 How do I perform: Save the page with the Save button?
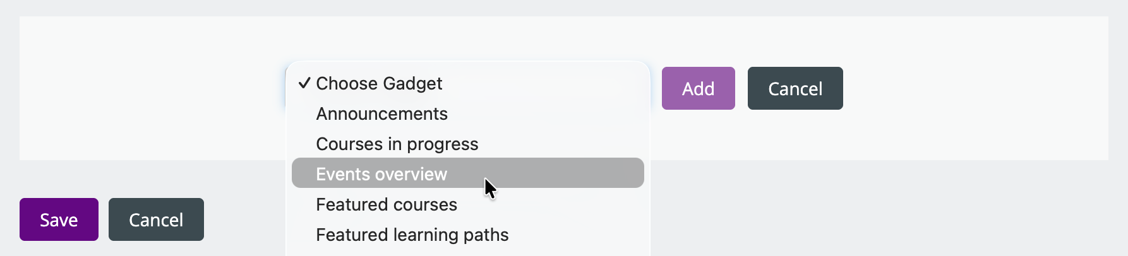pos(59,219)
